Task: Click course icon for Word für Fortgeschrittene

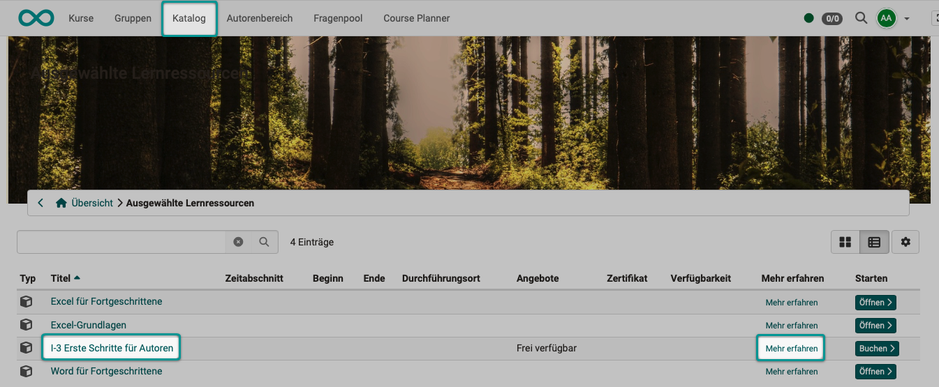Action: coord(26,371)
